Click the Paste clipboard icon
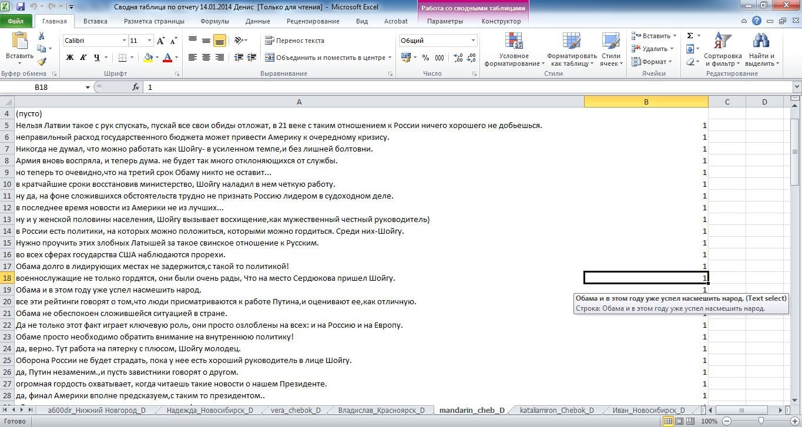802x427 pixels. [19, 41]
